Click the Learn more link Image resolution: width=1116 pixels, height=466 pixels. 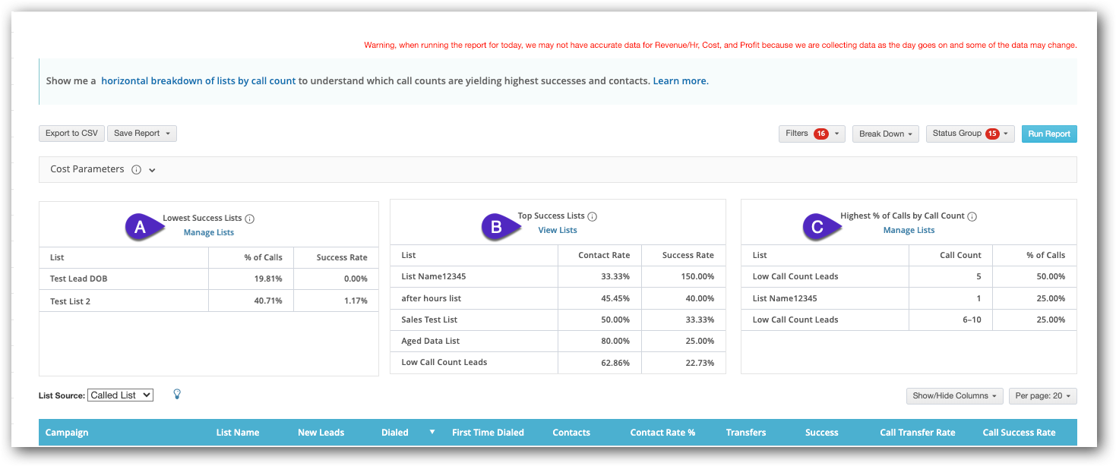(680, 80)
